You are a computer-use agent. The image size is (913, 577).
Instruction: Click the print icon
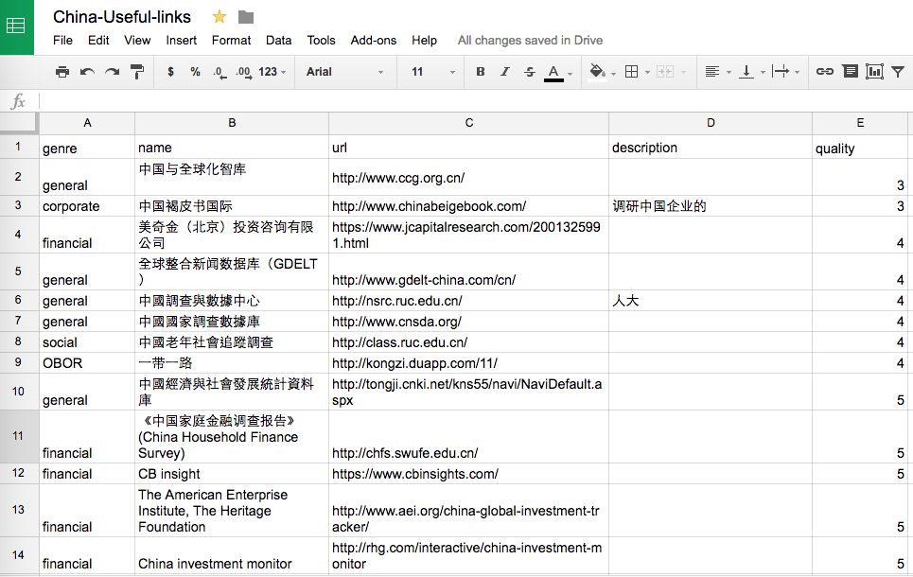pyautogui.click(x=62, y=72)
